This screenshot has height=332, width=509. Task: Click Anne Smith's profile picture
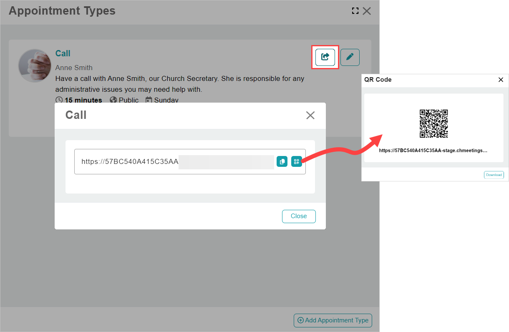pyautogui.click(x=35, y=65)
